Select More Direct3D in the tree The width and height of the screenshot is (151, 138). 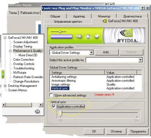28,55
